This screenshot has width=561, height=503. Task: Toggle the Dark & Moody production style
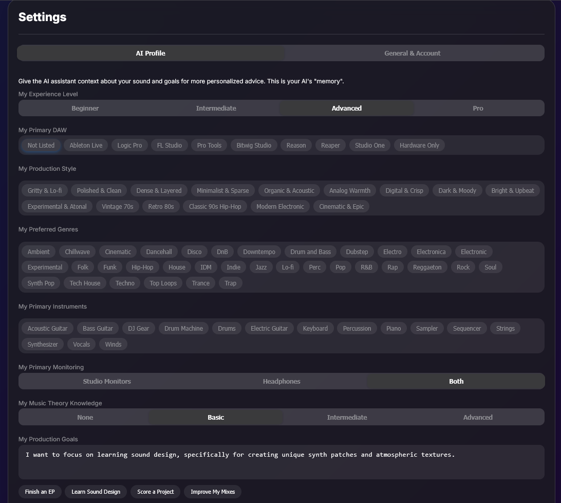pyautogui.click(x=457, y=190)
